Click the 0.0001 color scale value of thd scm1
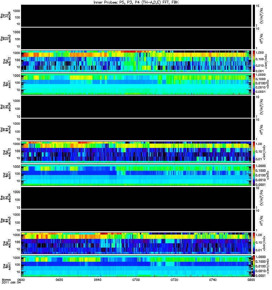272x290 pixels. [x=261, y=185]
